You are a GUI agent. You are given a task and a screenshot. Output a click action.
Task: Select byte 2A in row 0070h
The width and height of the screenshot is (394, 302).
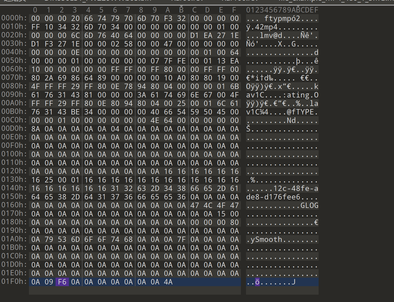[49, 78]
